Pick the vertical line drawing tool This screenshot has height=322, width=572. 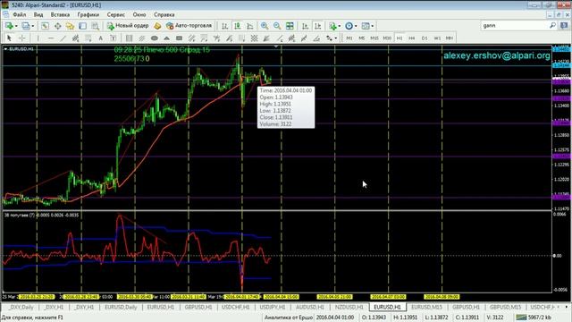point(38,38)
